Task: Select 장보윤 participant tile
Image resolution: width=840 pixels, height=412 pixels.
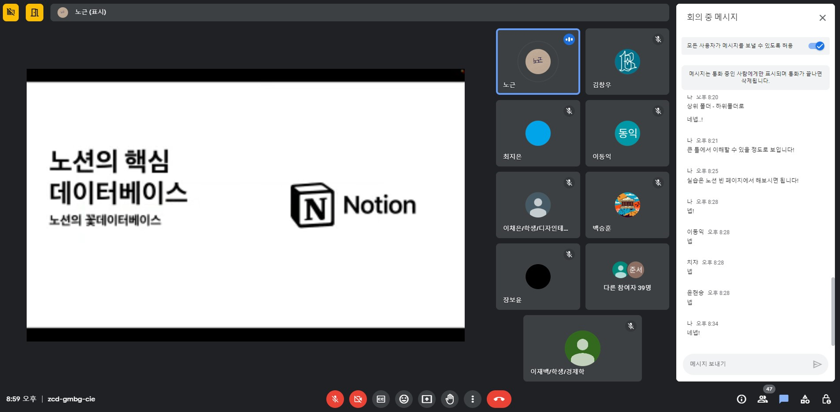Action: tap(538, 277)
